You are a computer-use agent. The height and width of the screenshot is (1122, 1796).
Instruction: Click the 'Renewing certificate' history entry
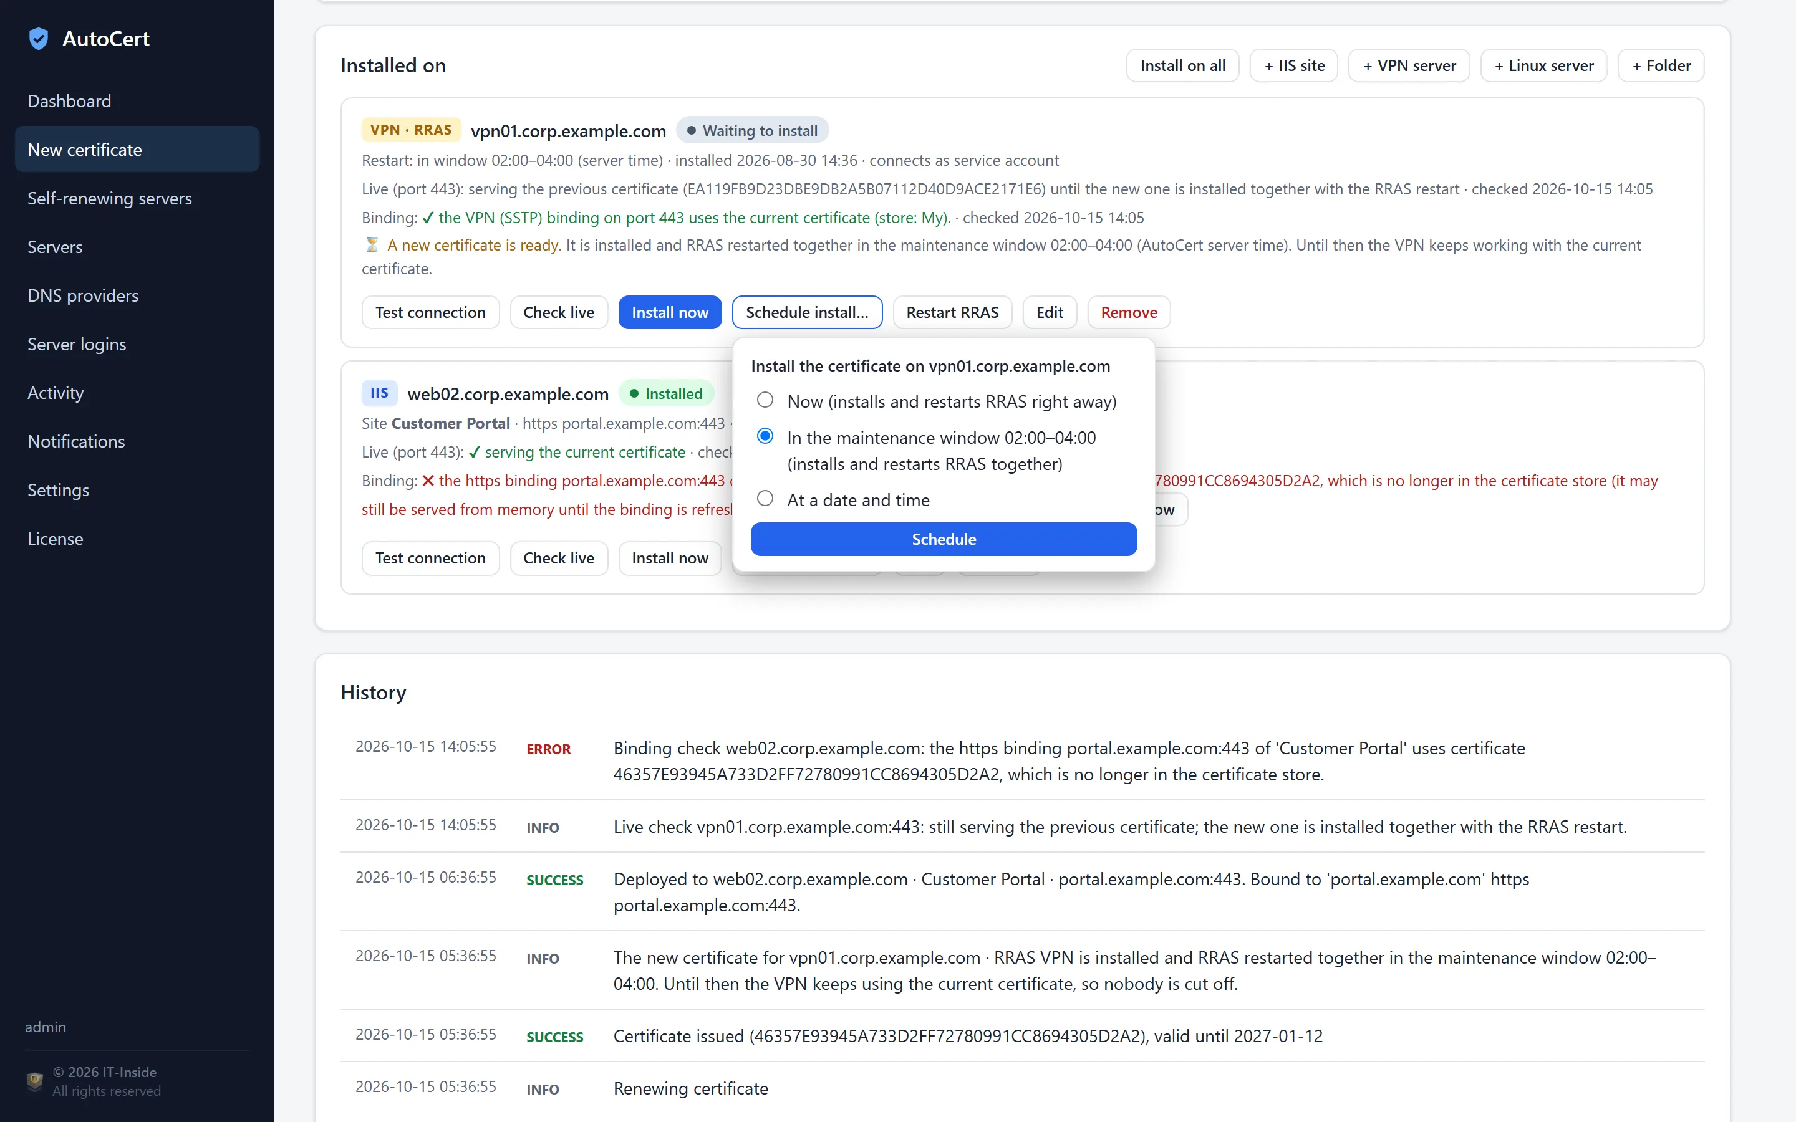[690, 1088]
